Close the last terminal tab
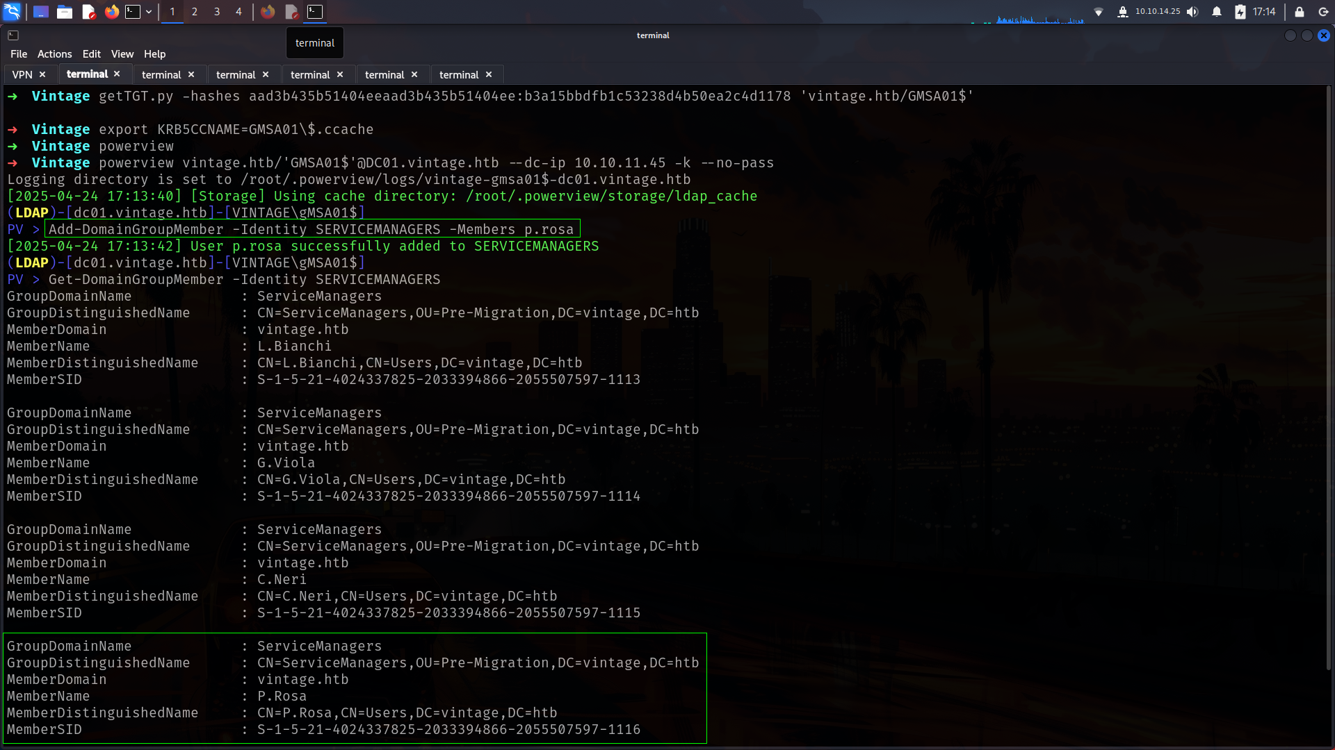Image resolution: width=1335 pixels, height=750 pixels. coord(489,74)
